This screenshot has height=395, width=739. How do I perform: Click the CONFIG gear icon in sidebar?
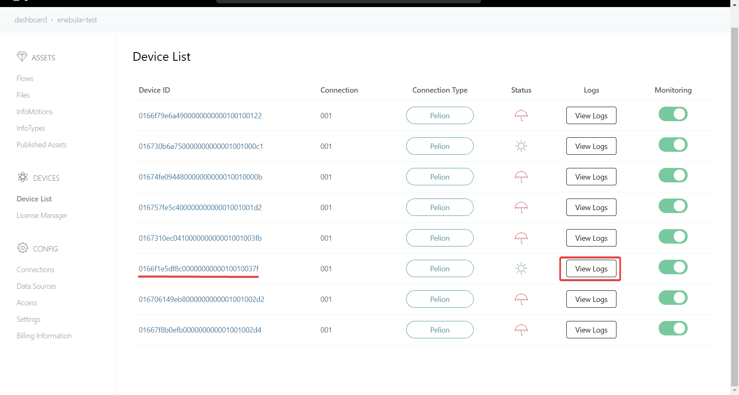coord(23,248)
